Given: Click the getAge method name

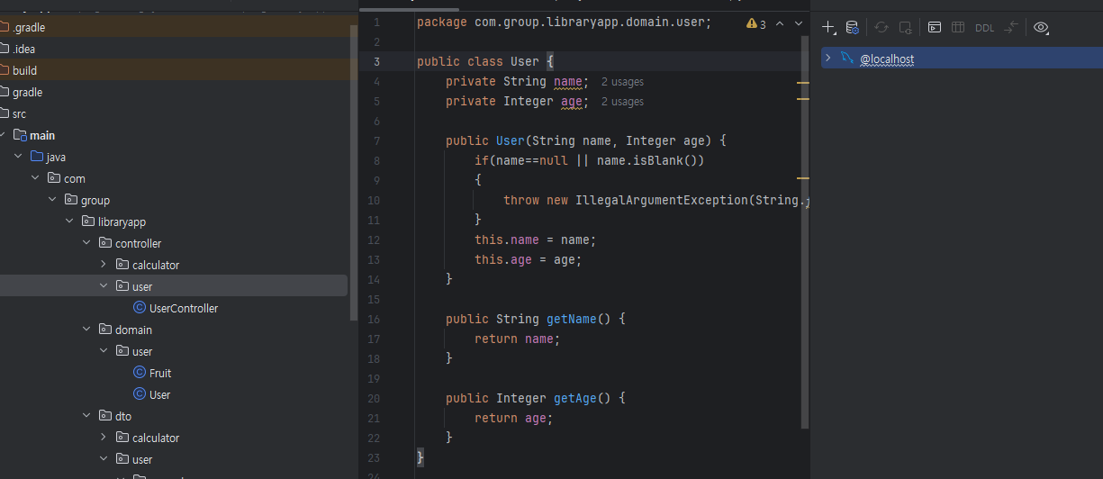Looking at the screenshot, I should (575, 398).
